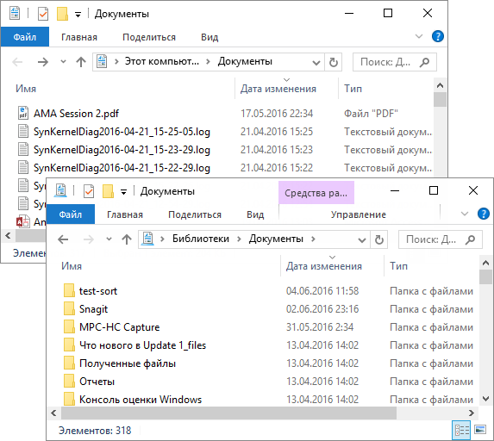This screenshot has height=441, width=494.
Task: Click Библиотеки breadcrumb in address bar
Action: coord(200,239)
